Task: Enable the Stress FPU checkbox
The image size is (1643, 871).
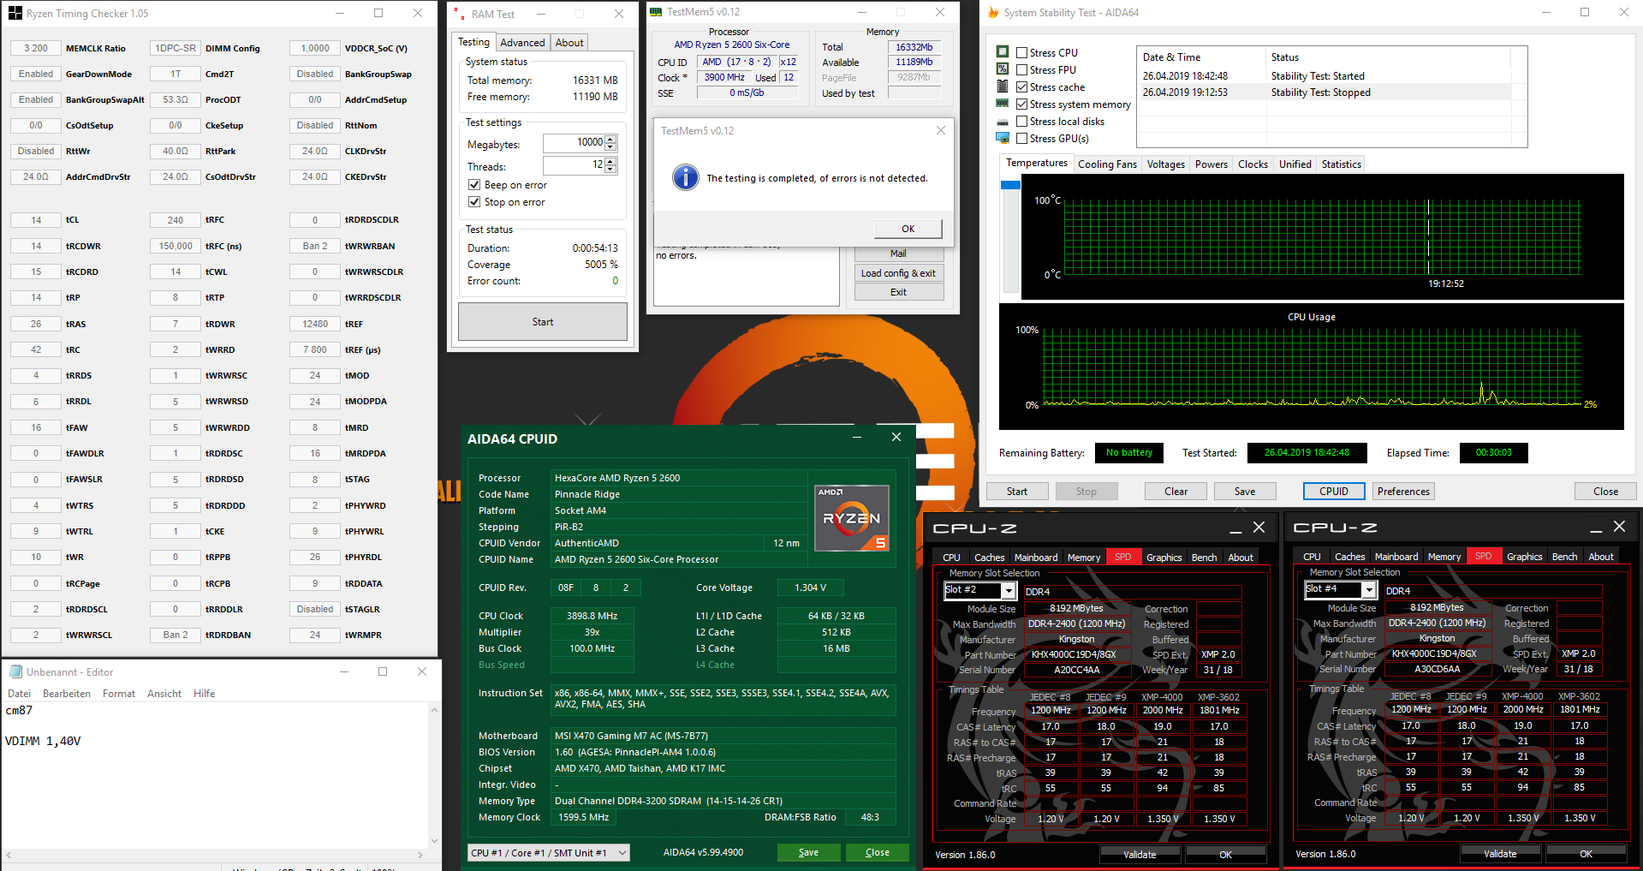Action: 1021,70
